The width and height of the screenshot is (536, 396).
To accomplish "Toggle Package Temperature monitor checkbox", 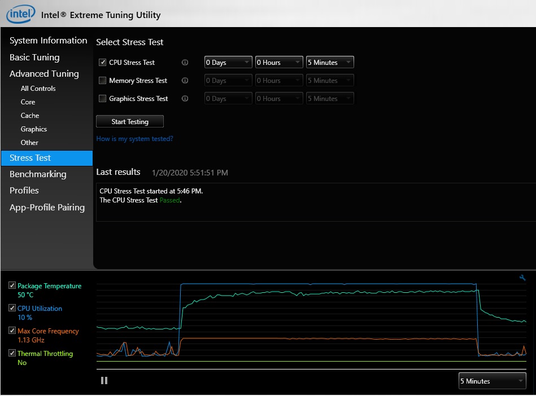I will 12,285.
